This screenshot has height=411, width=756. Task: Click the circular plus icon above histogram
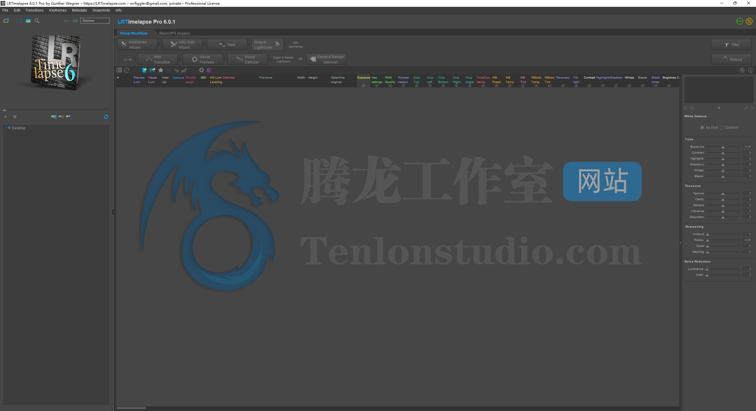click(x=742, y=70)
